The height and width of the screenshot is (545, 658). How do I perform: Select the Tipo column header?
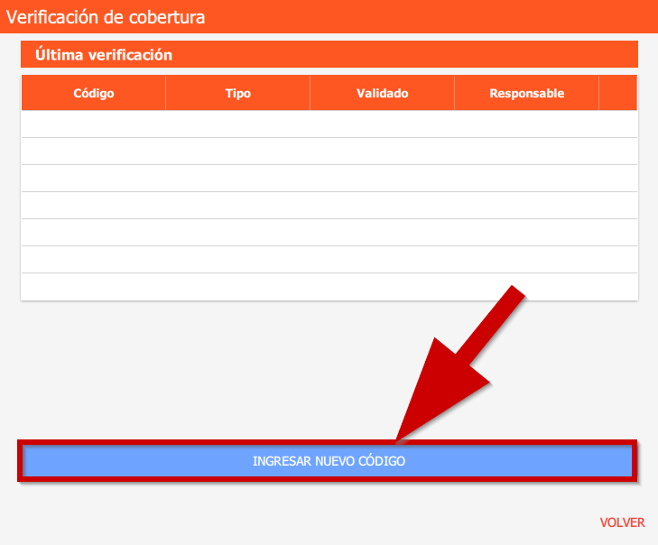pyautogui.click(x=237, y=93)
